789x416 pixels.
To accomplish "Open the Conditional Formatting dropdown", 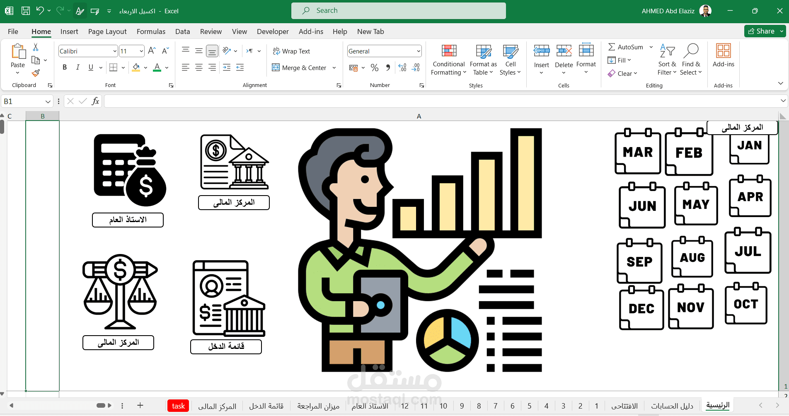I will pos(449,60).
